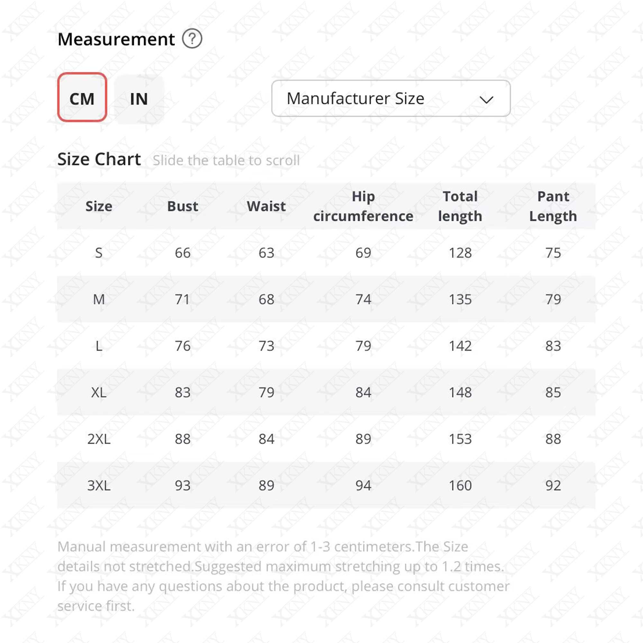Click the Size column header
Viewport: 643px width, 643px height.
(99, 206)
